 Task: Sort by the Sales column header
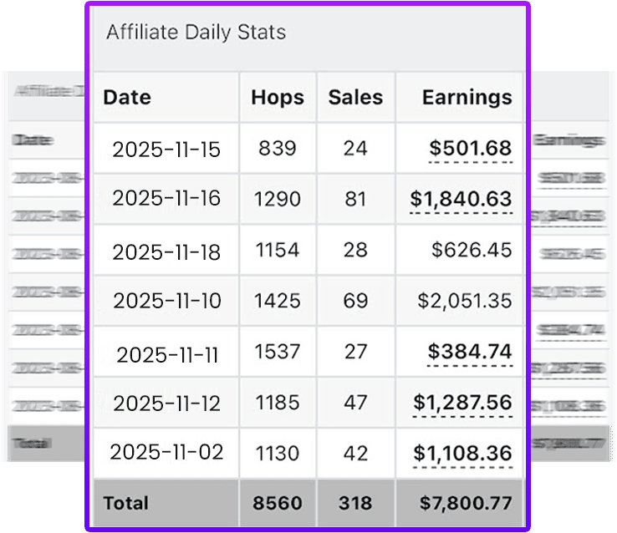[355, 97]
